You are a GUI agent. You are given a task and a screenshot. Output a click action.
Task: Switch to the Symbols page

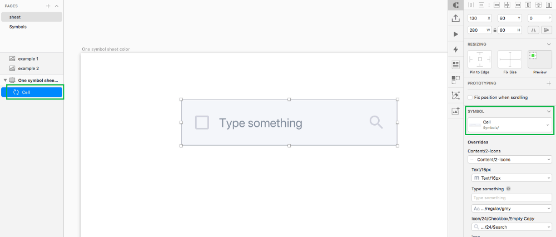(18, 27)
